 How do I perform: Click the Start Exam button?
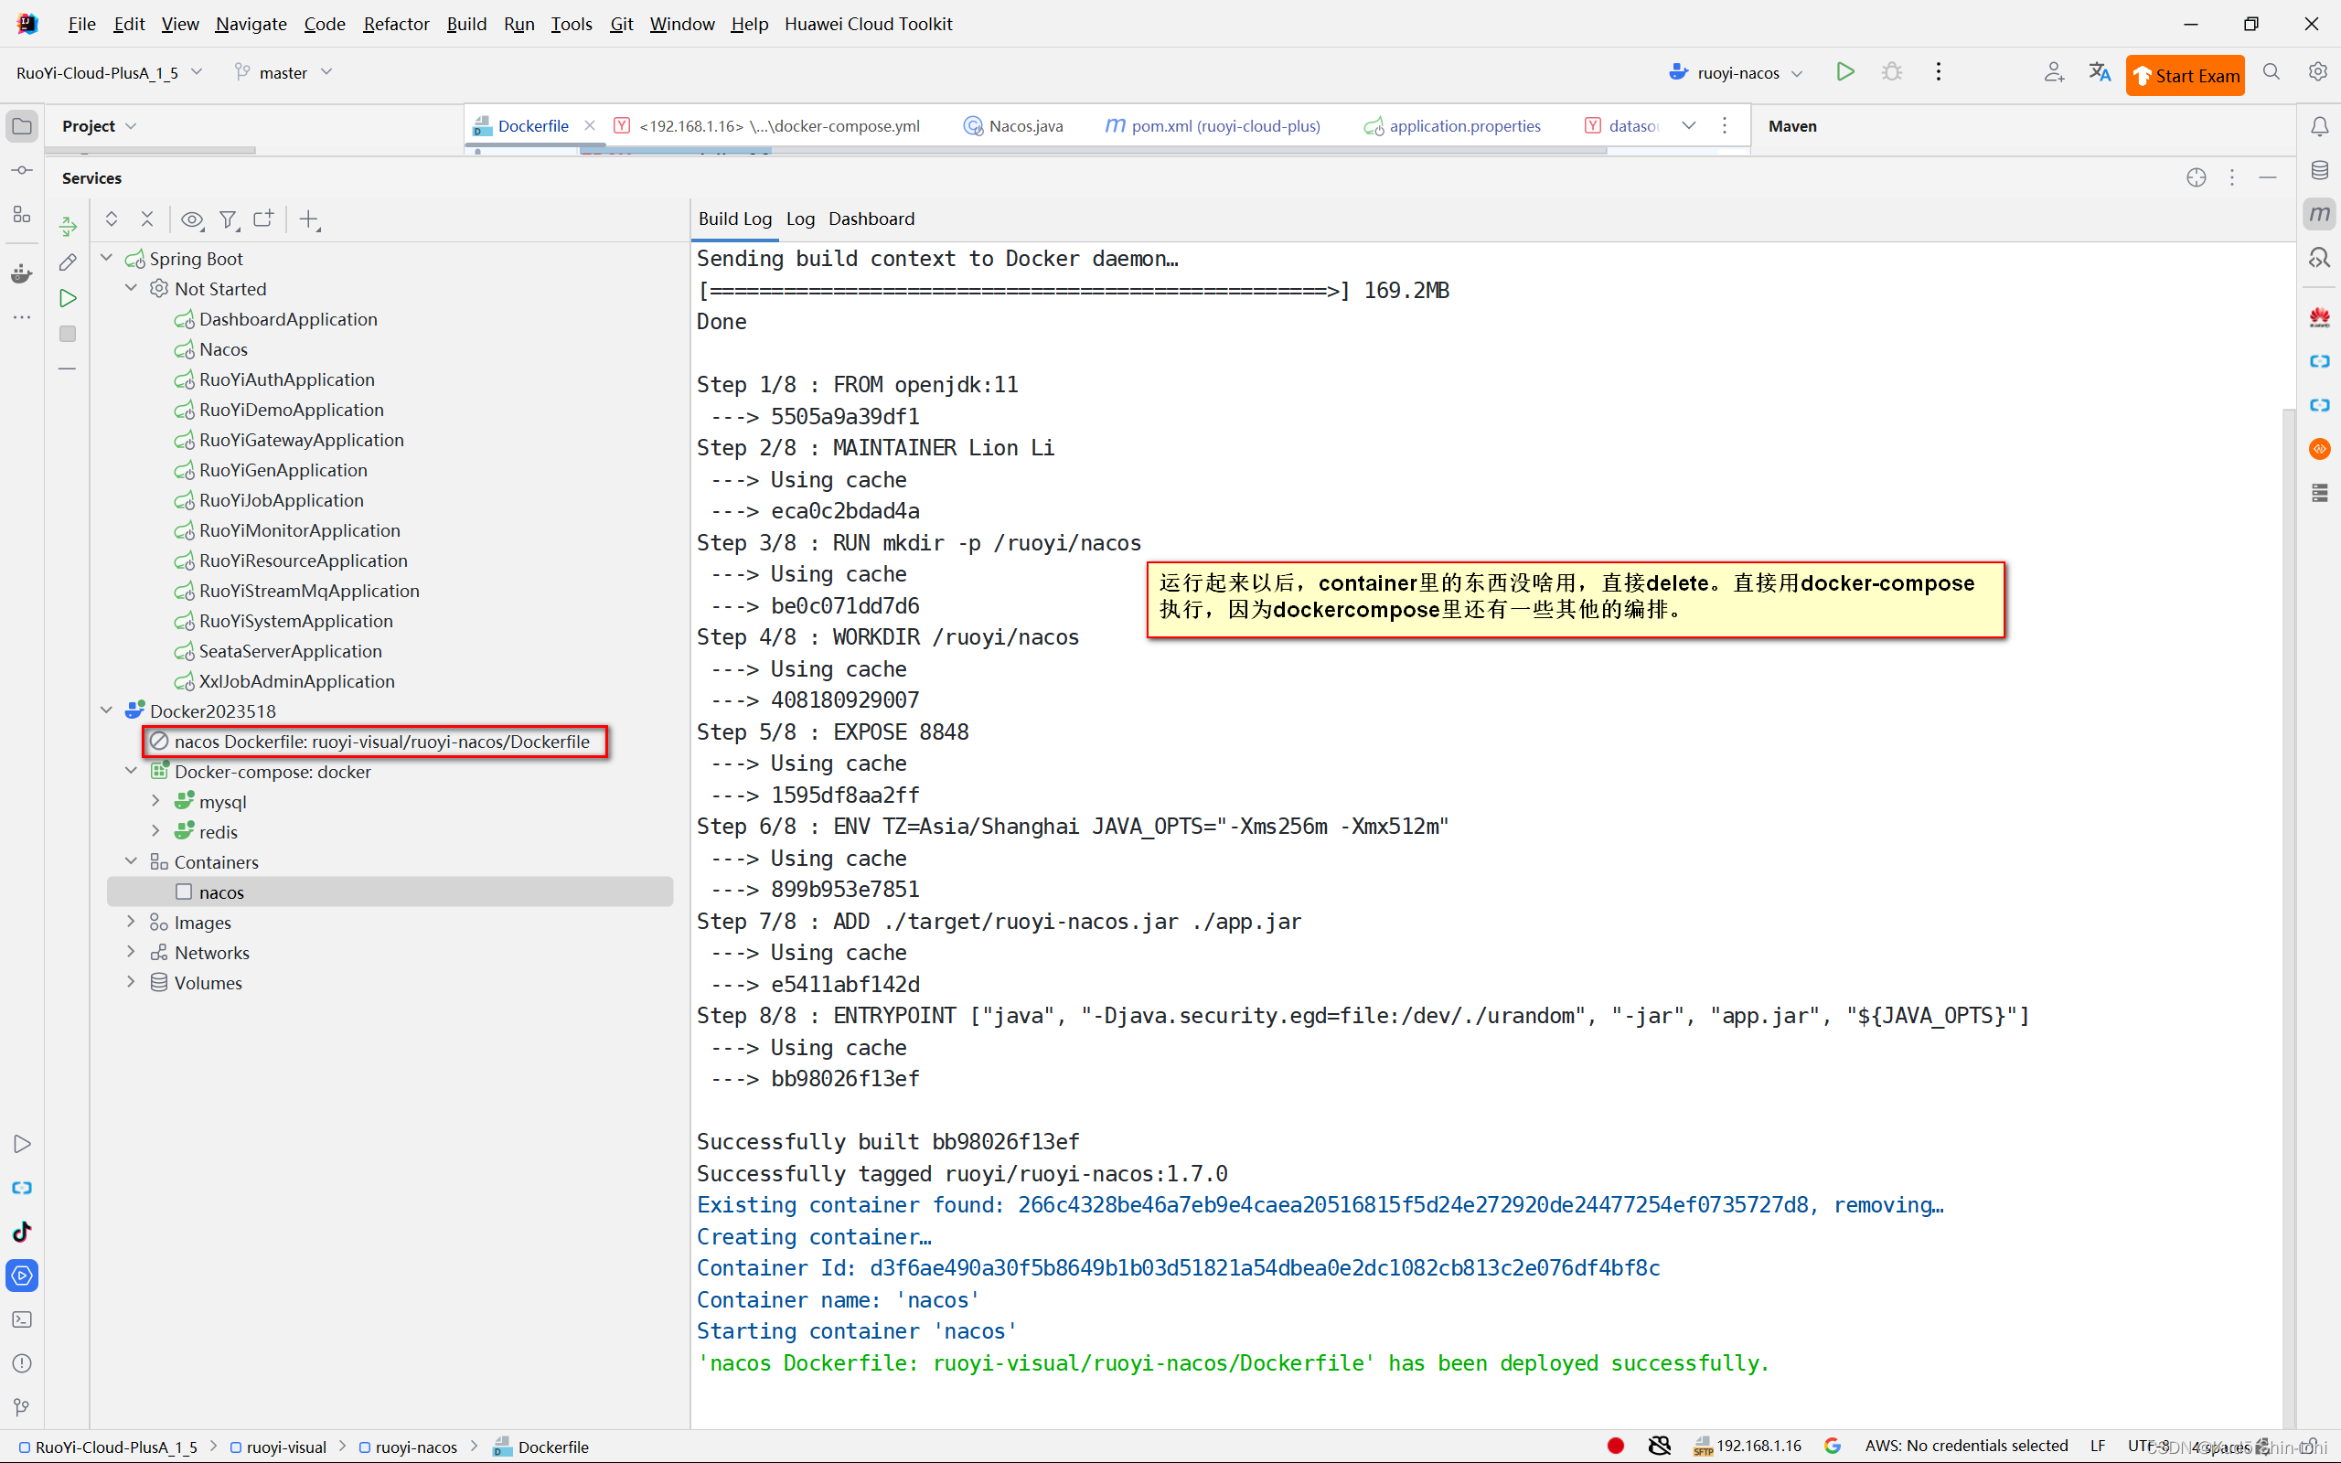(x=2185, y=76)
